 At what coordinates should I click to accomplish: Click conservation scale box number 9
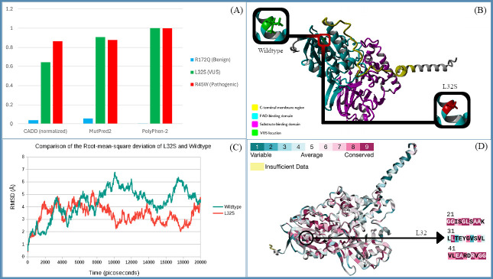(x=367, y=147)
